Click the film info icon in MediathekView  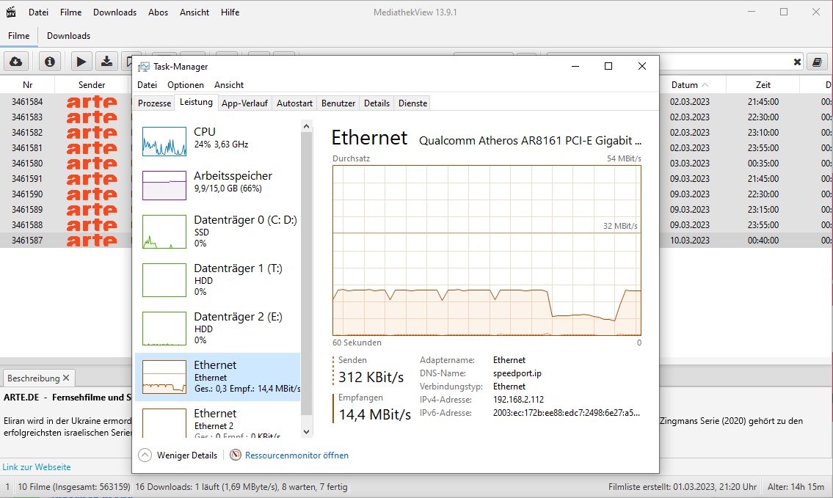[x=50, y=62]
